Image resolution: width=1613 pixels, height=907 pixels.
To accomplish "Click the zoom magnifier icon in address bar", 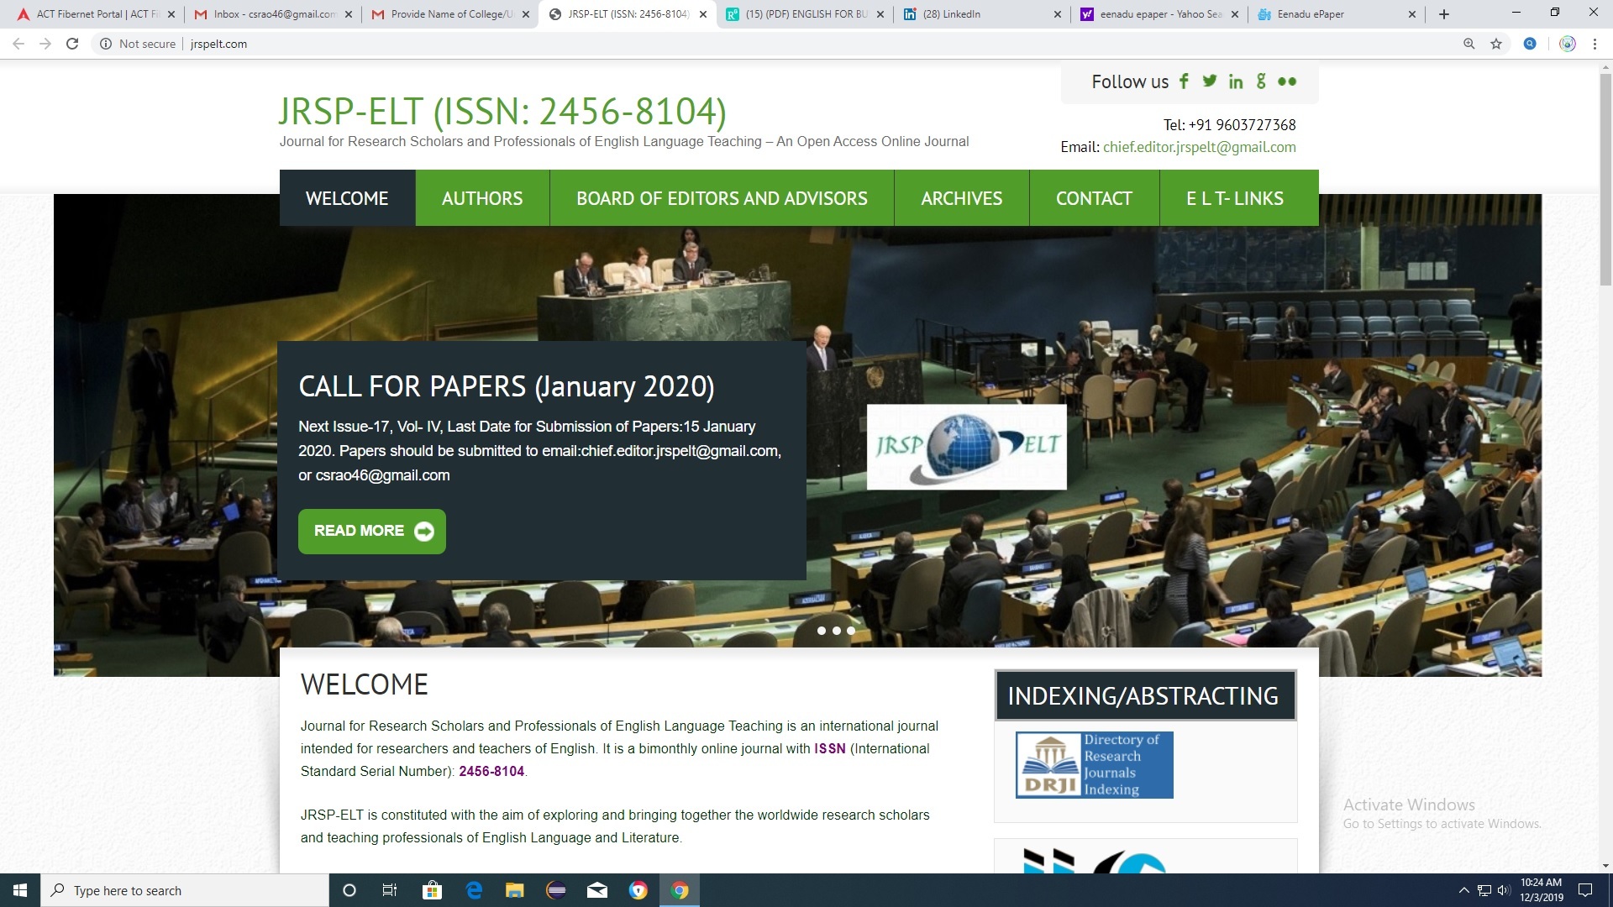I will click(1469, 44).
